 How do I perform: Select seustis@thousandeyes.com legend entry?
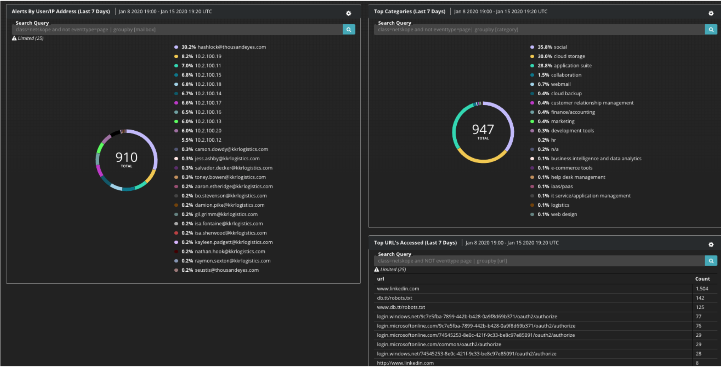click(216, 270)
